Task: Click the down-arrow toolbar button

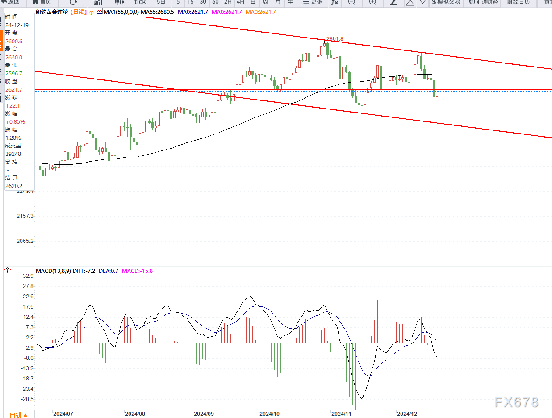Action: pyautogui.click(x=422, y=2)
